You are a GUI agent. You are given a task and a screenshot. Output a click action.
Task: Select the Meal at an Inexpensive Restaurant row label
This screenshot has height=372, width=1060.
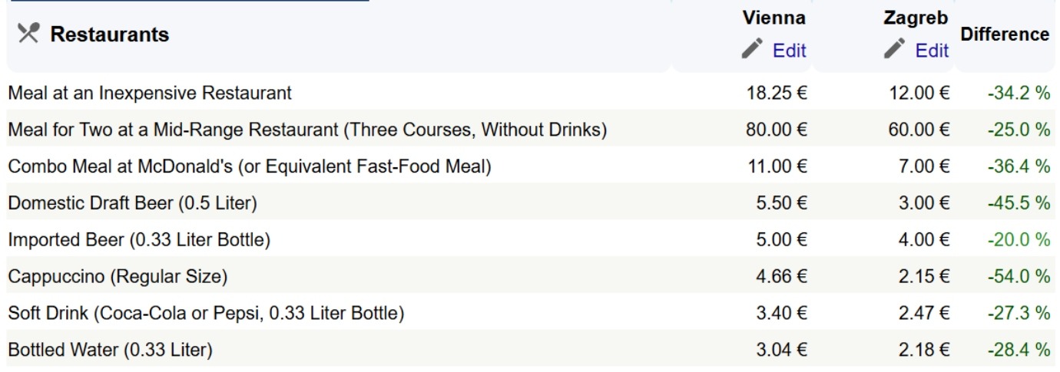(x=150, y=94)
